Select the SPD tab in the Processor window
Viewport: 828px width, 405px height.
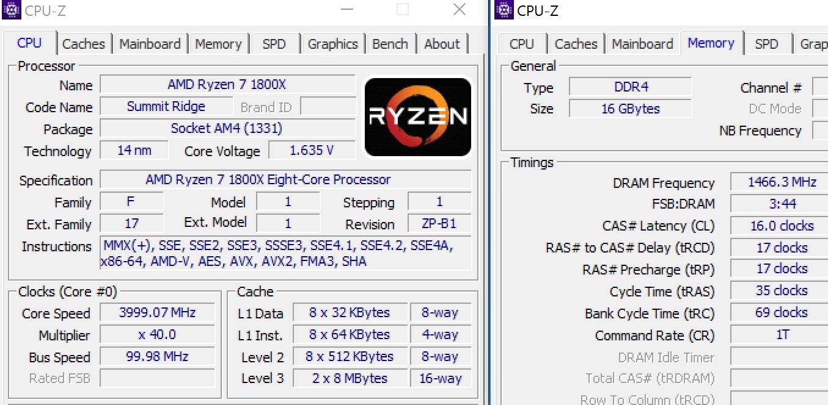tap(274, 44)
